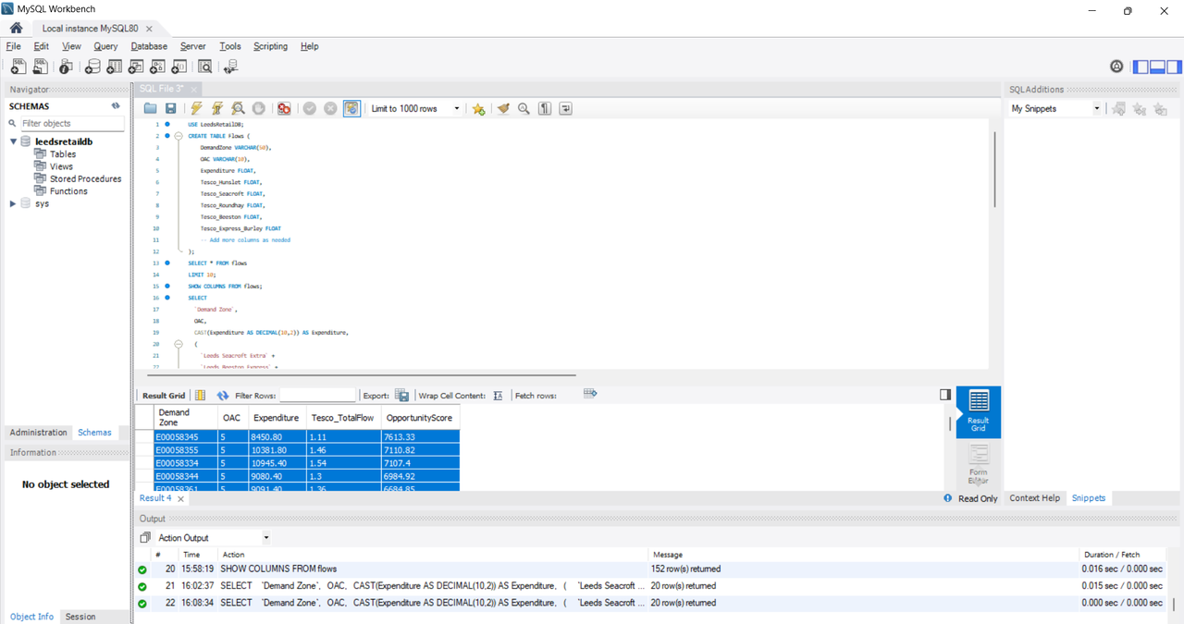Open the Scripting menu

coord(271,46)
